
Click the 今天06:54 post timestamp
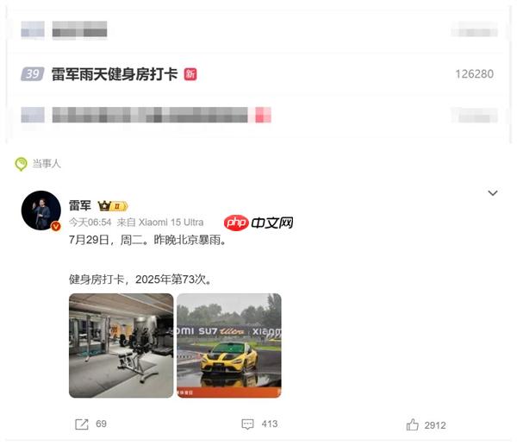tap(90, 223)
